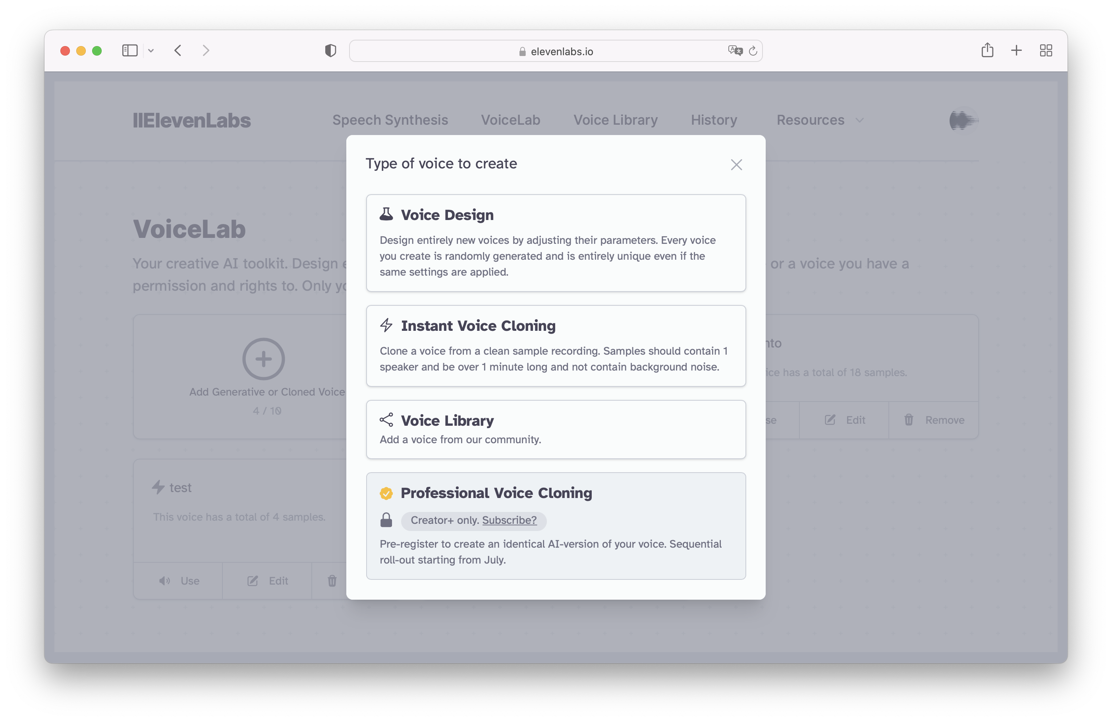Go back with Safari's back arrow
The width and height of the screenshot is (1112, 722).
[x=178, y=50]
